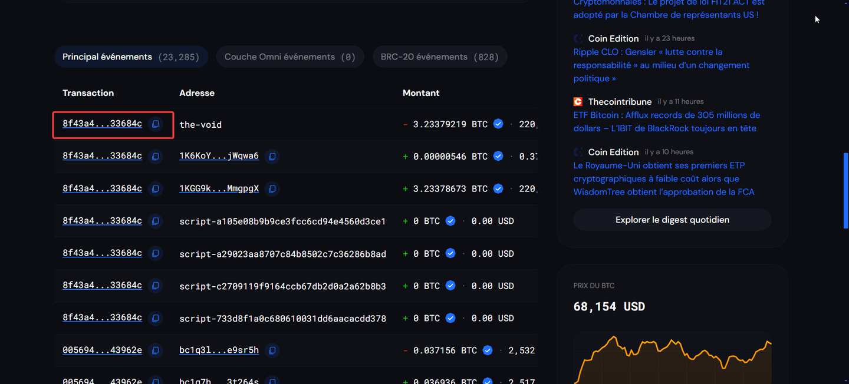Click the verified badge next to 3.23379219 BTC
Viewport: 849px width, 384px height.
(498, 124)
